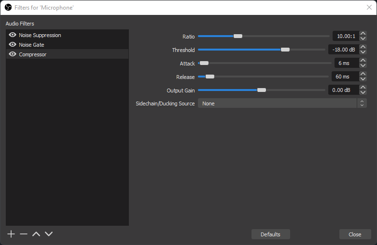
Task: Reset compressor settings with Defaults button
Action: pos(270,234)
